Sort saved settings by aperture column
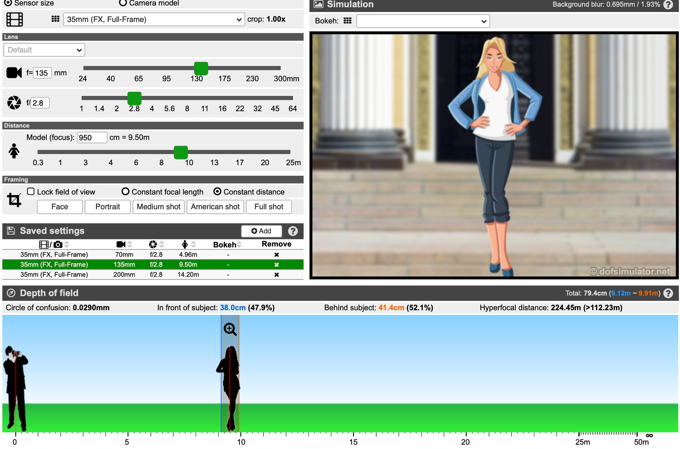680x449 pixels. (161, 244)
